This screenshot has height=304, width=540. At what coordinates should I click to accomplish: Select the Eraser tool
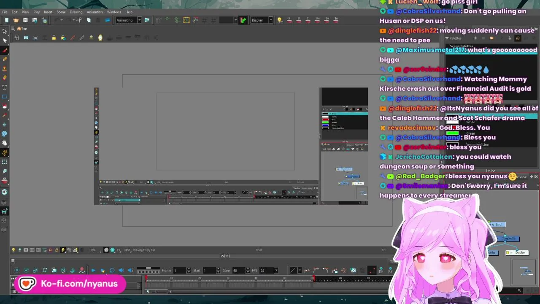[x=5, y=78]
